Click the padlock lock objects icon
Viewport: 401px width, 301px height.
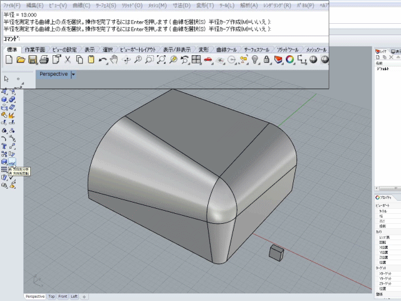[x=266, y=60]
